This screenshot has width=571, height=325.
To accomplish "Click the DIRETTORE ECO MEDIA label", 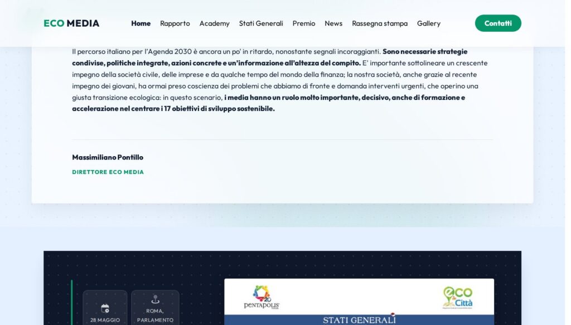I will [108, 172].
